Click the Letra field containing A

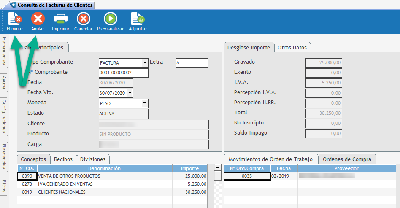click(x=192, y=63)
